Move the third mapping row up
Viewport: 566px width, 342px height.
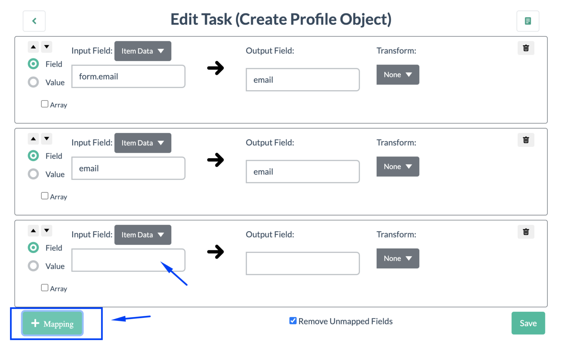tap(33, 230)
